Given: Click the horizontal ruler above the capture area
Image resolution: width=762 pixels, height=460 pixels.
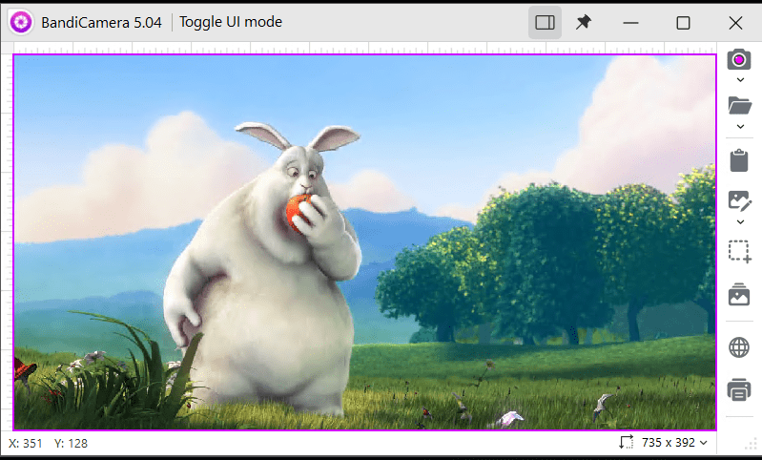Looking at the screenshot, I should [x=364, y=48].
